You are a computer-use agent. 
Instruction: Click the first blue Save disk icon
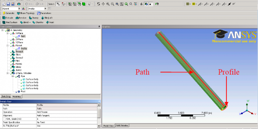tap(8, 4)
